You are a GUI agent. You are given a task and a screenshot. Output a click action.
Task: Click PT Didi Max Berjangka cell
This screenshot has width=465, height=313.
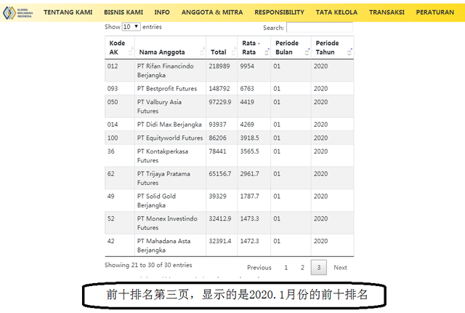point(171,124)
